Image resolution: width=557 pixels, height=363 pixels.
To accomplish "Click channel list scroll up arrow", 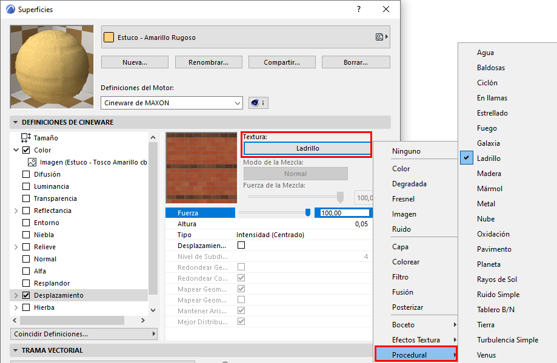I will (153, 137).
